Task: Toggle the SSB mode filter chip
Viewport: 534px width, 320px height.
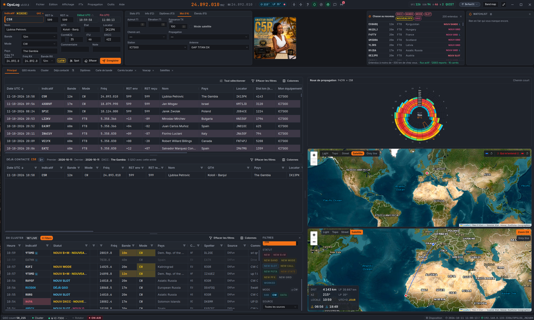Action: pyautogui.click(x=266, y=295)
